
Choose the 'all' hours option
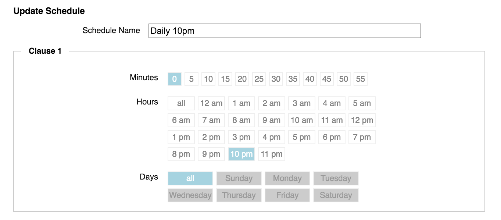click(181, 103)
